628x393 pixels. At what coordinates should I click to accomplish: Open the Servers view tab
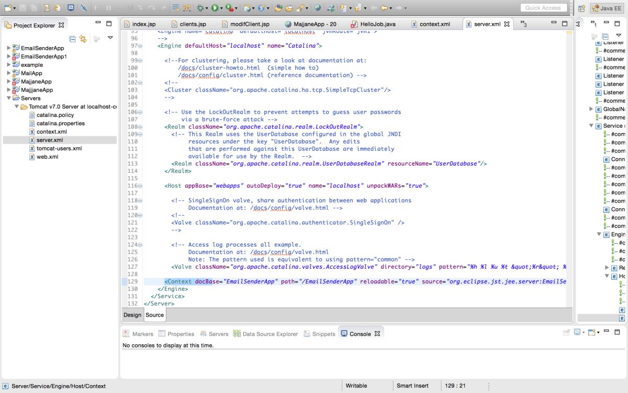(x=214, y=334)
